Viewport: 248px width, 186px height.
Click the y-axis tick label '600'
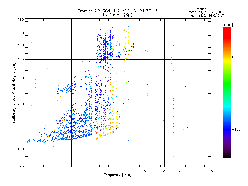(20, 33)
